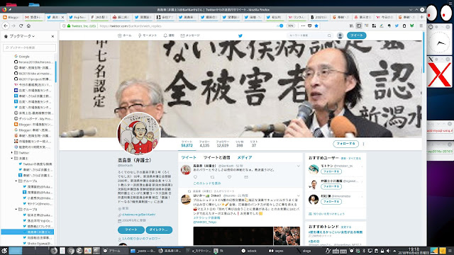Select the highlighted 高島章 bookmark row

[28, 232]
